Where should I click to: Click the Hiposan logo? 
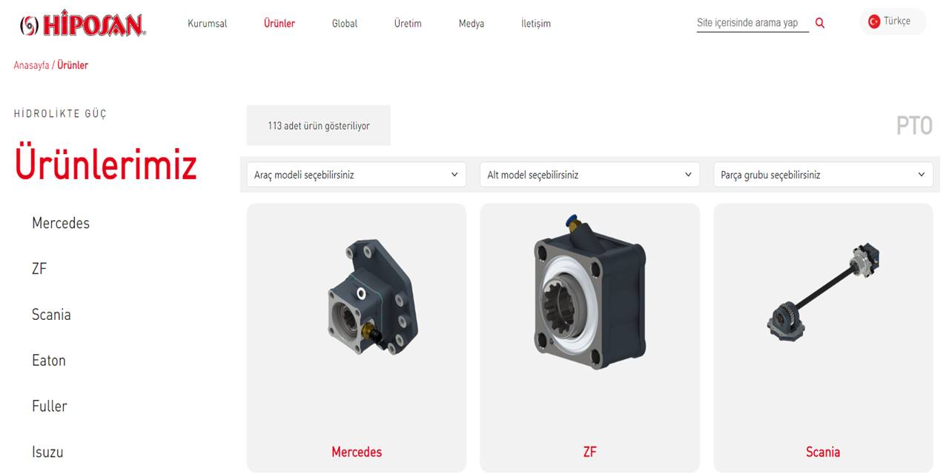click(x=82, y=25)
